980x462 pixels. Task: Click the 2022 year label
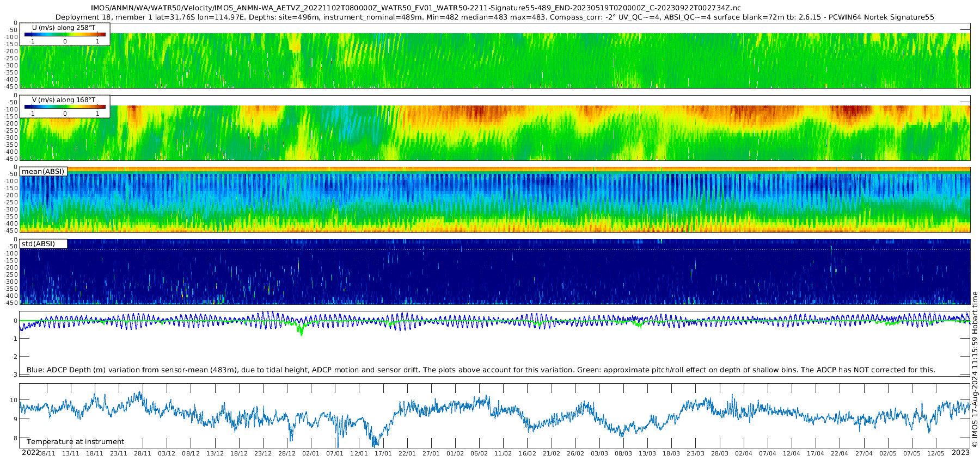tap(30, 452)
